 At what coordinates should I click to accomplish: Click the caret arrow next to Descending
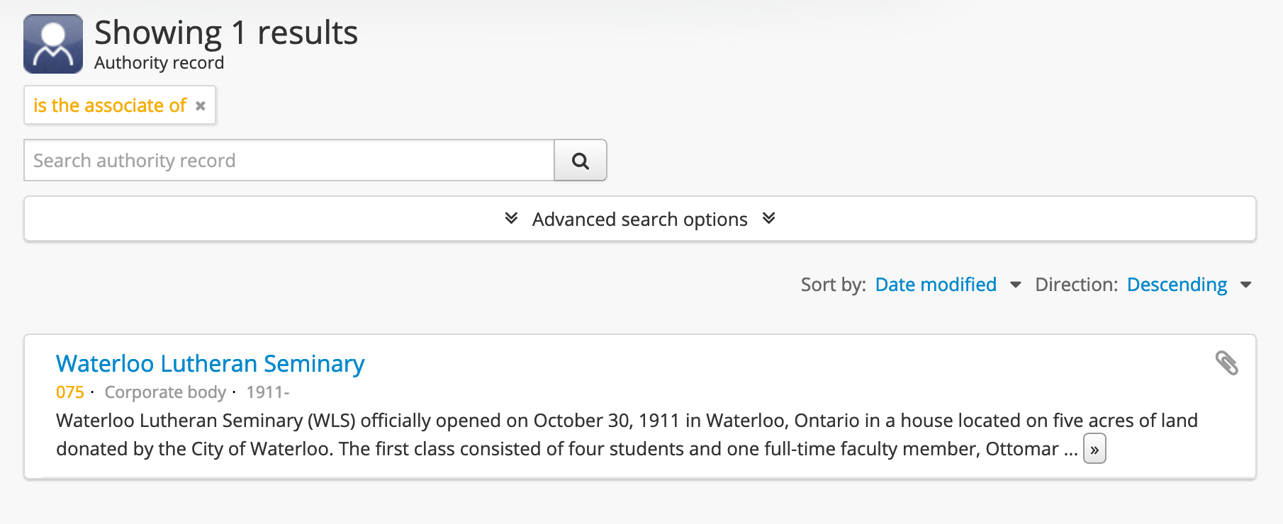click(1245, 285)
